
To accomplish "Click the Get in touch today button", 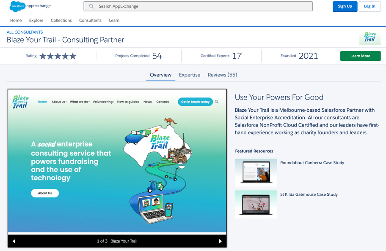I will tap(195, 102).
